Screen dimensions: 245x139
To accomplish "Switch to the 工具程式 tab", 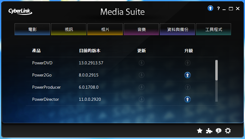I will tap(213, 29).
